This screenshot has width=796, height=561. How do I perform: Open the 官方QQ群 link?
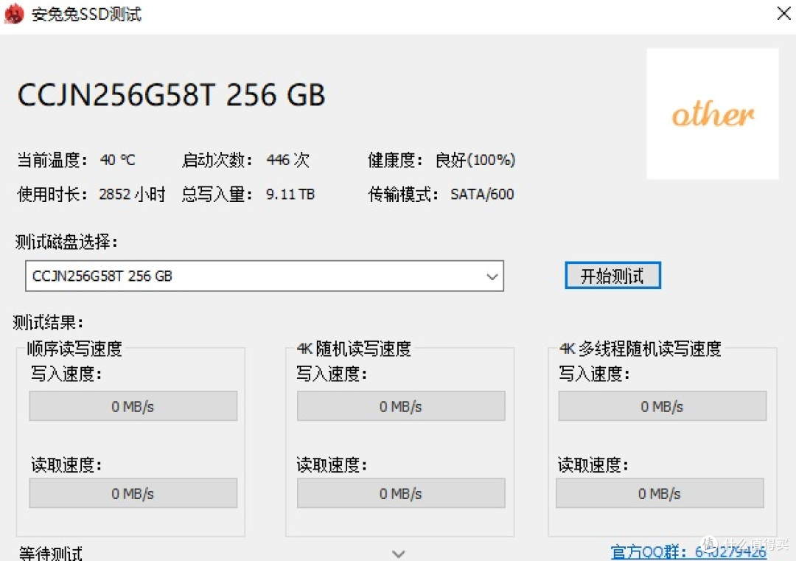pyautogui.click(x=688, y=552)
